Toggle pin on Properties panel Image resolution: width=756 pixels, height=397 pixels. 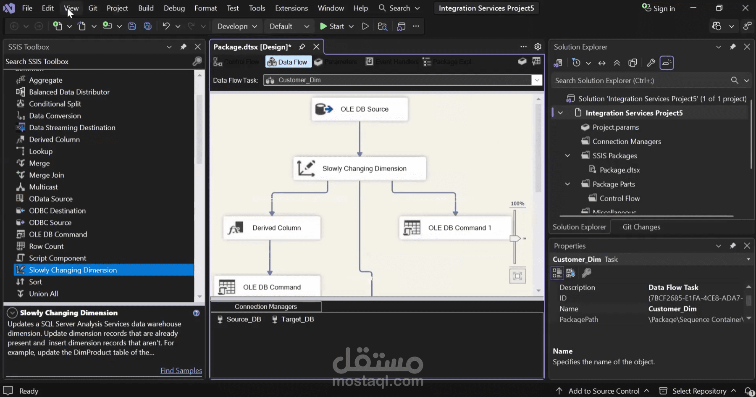coord(733,246)
